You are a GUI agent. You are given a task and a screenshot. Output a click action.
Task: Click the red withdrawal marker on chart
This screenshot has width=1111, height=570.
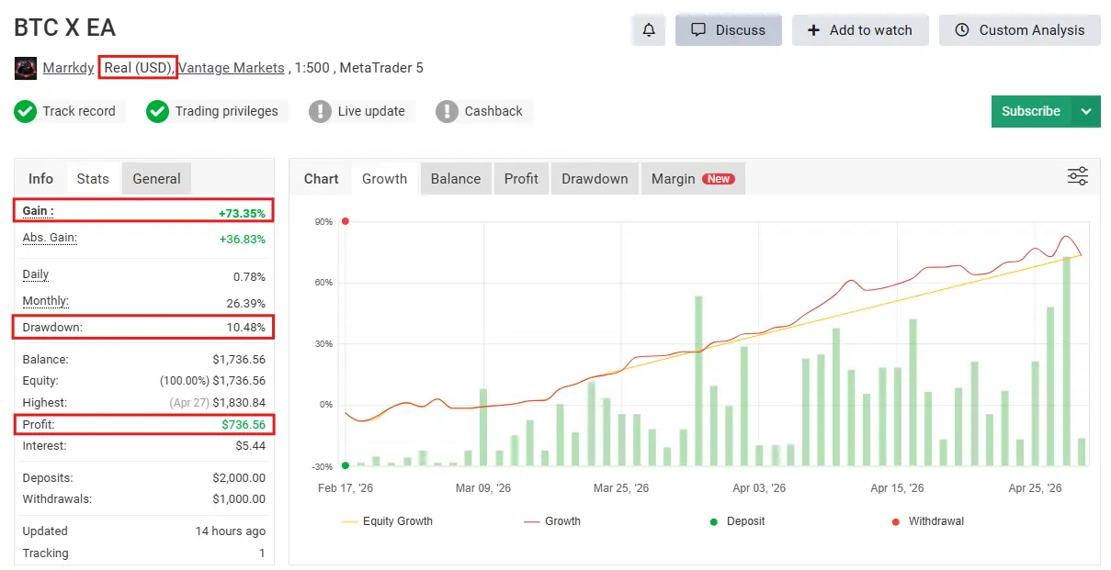tap(346, 221)
